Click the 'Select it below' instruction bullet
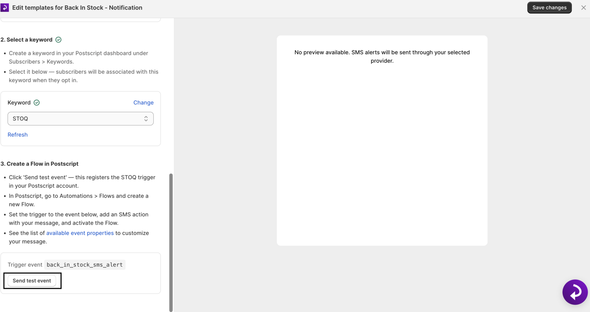590x312 pixels. pyautogui.click(x=84, y=76)
